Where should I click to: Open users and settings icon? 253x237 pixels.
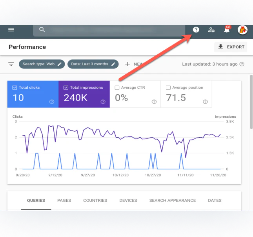[x=211, y=30]
